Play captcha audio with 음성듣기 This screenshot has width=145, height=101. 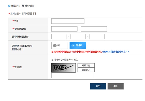tap(86, 70)
